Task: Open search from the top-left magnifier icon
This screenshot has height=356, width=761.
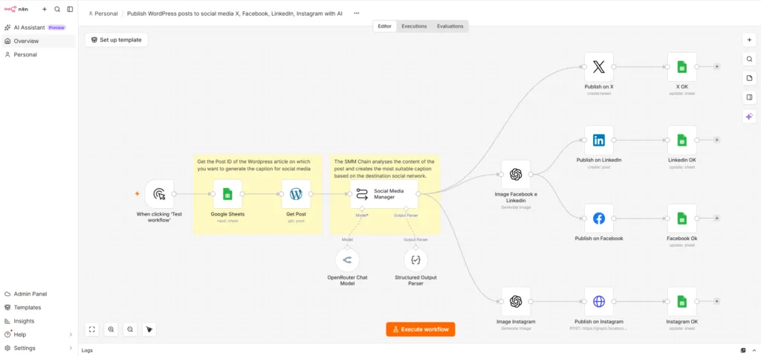Action: pyautogui.click(x=57, y=9)
